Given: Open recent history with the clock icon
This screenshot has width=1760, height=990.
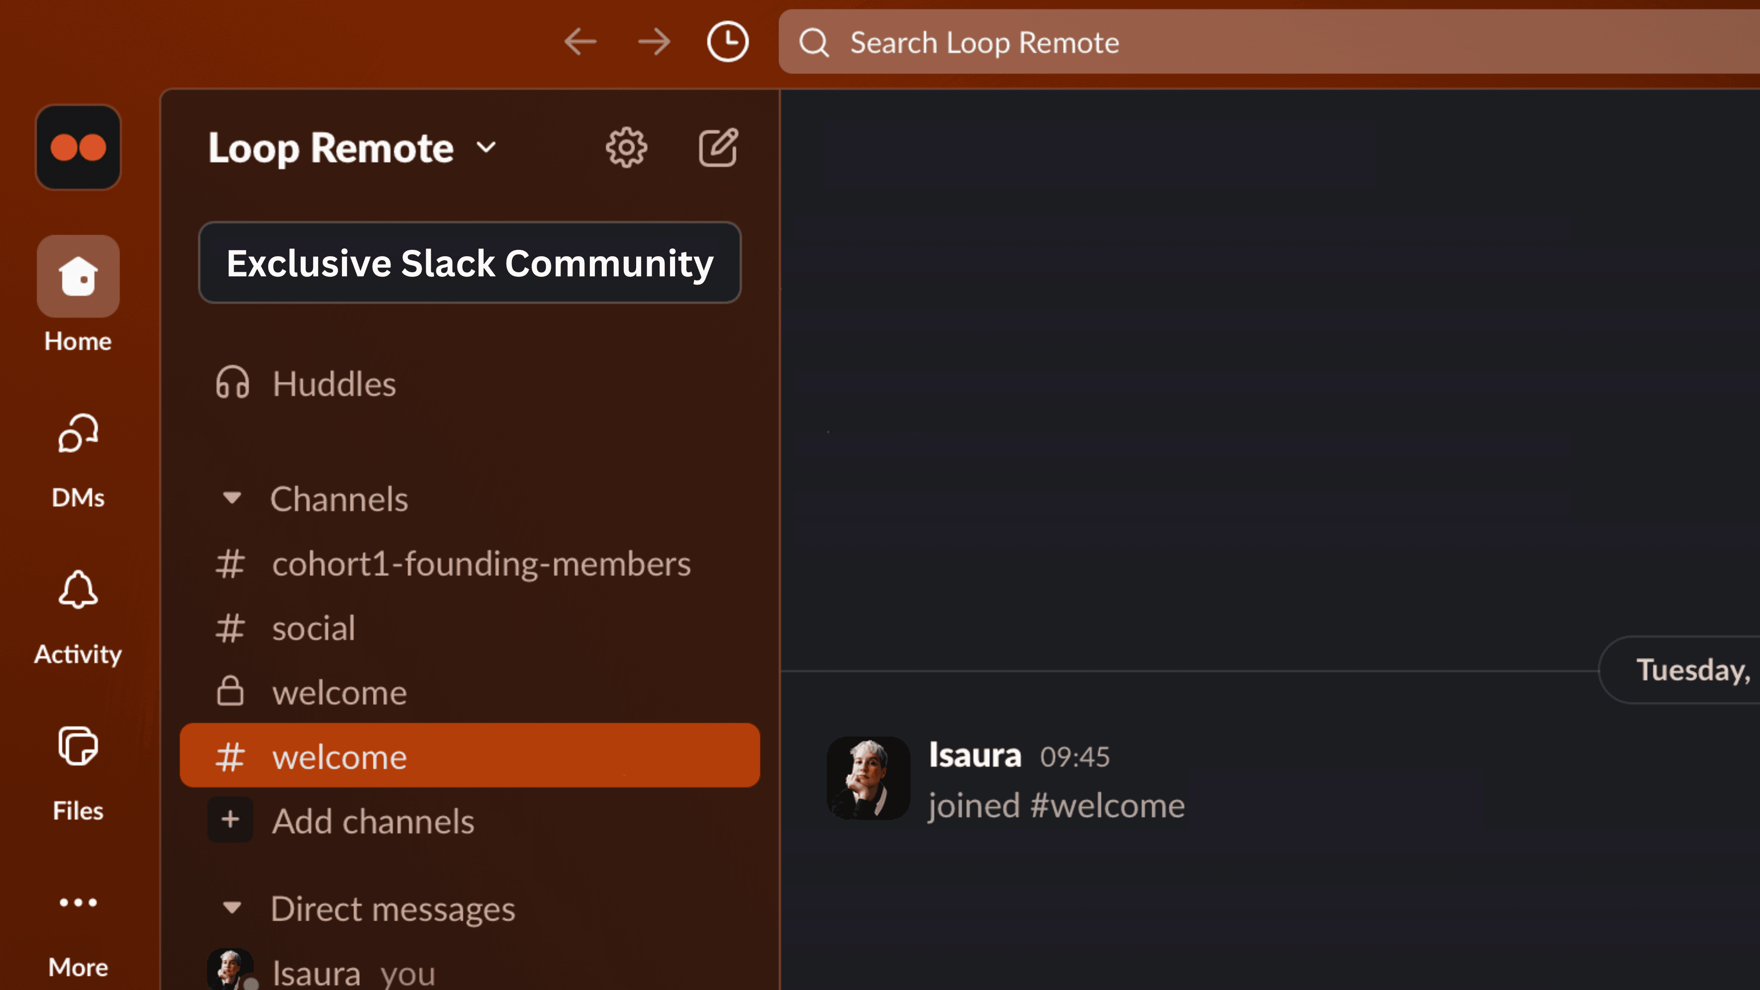Looking at the screenshot, I should pyautogui.click(x=727, y=42).
